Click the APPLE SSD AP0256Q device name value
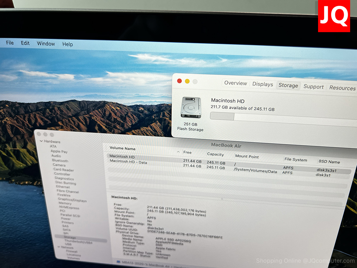 173,240
